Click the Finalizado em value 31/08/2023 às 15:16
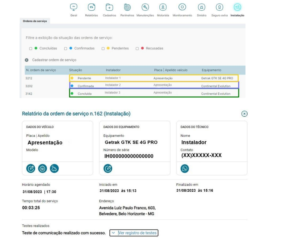 pos(195,191)
